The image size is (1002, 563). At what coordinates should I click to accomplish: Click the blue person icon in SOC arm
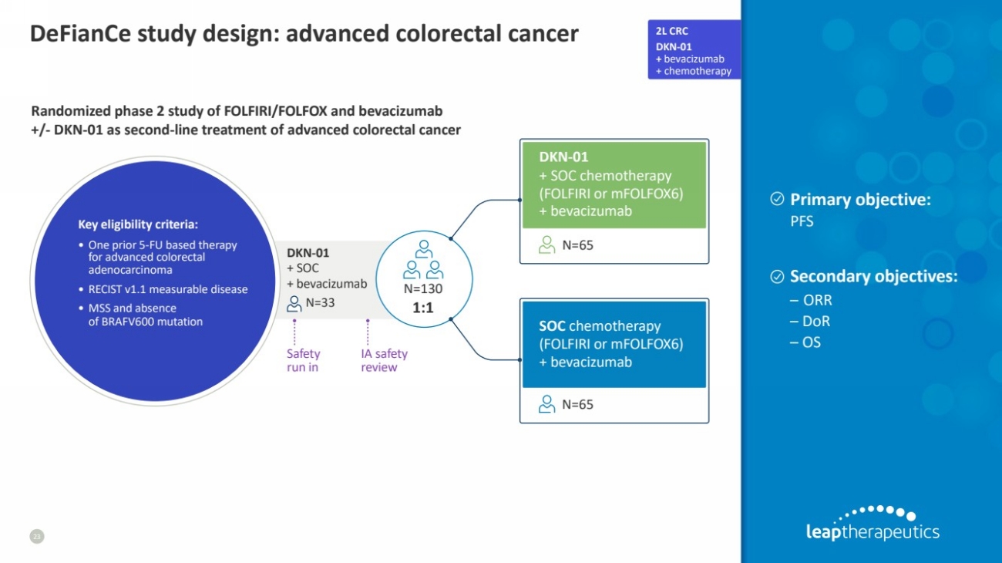click(x=547, y=403)
